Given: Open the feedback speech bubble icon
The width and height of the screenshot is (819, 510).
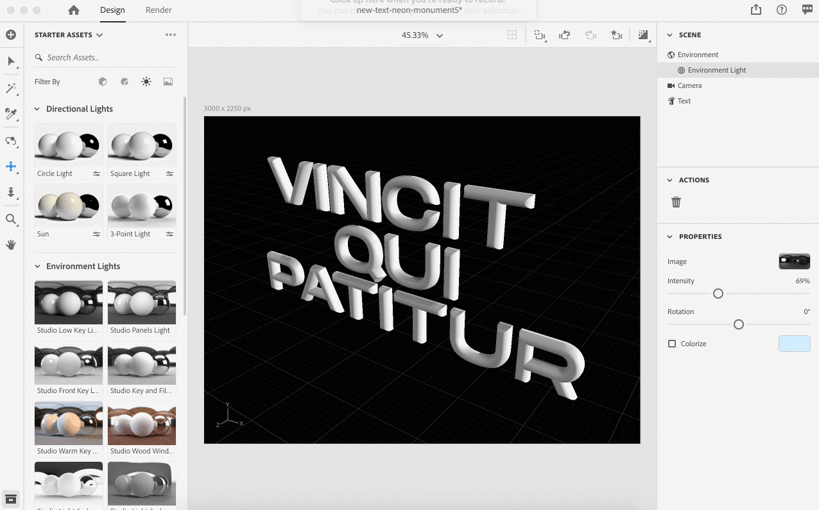Looking at the screenshot, I should [x=807, y=10].
